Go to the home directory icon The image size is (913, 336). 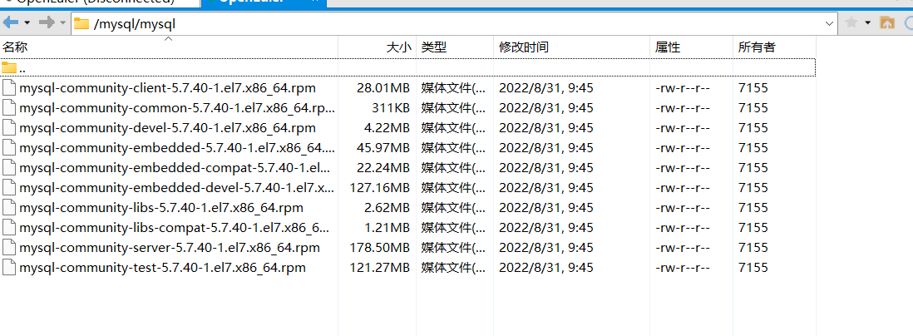coord(886,22)
